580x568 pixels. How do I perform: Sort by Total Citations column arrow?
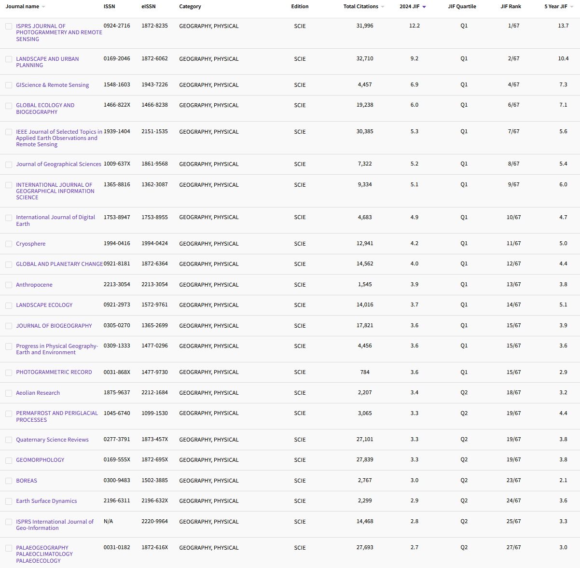pyautogui.click(x=383, y=7)
